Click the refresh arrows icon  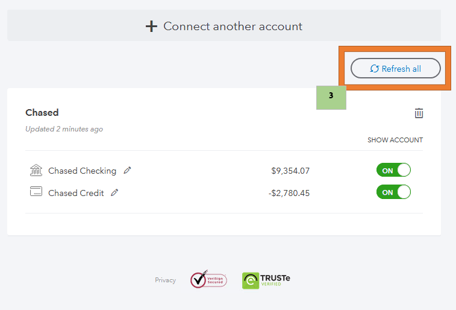pos(375,69)
